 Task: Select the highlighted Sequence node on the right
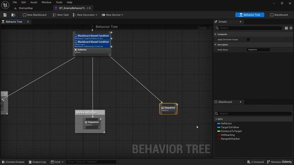point(168,109)
